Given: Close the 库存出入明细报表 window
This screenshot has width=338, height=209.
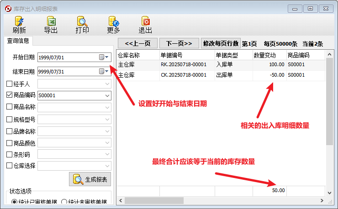Looking at the screenshot, I should coord(326,9).
